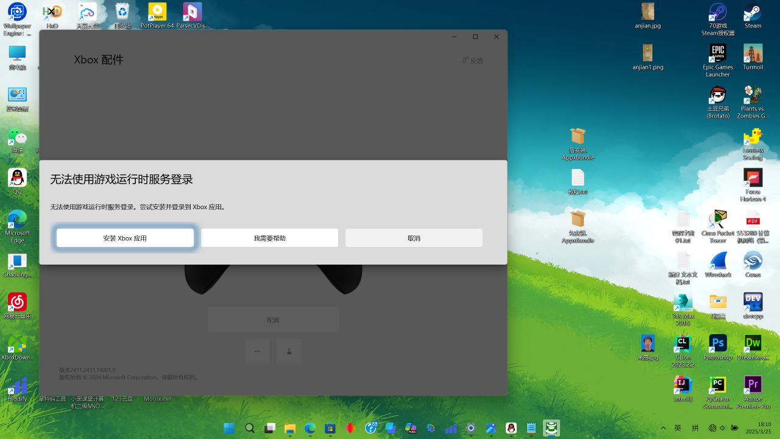The image size is (780, 439).
Task: Select the anjian1.png file
Action: point(647,57)
